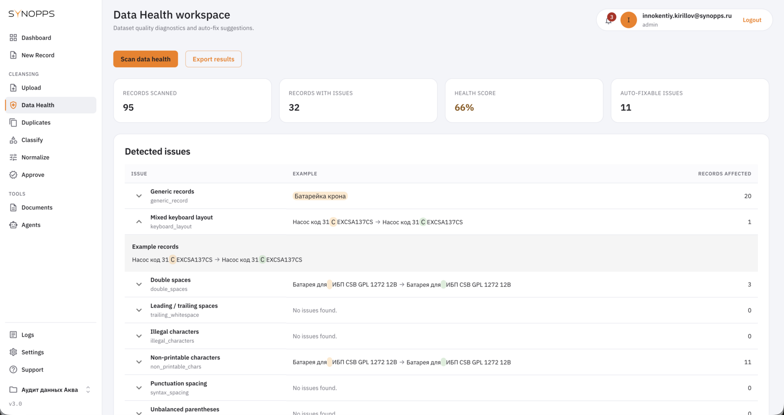Click the user avatar with letter I
The height and width of the screenshot is (415, 784).
click(x=629, y=20)
